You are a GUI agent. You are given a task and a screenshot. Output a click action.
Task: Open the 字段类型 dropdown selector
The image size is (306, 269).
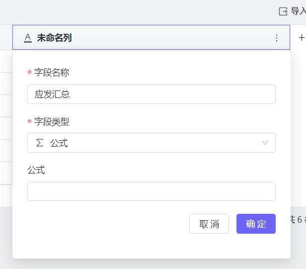coord(151,143)
